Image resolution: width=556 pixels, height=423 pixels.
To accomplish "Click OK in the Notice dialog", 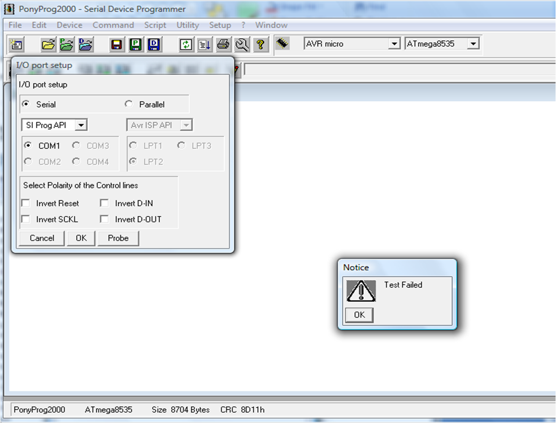I will (x=359, y=315).
